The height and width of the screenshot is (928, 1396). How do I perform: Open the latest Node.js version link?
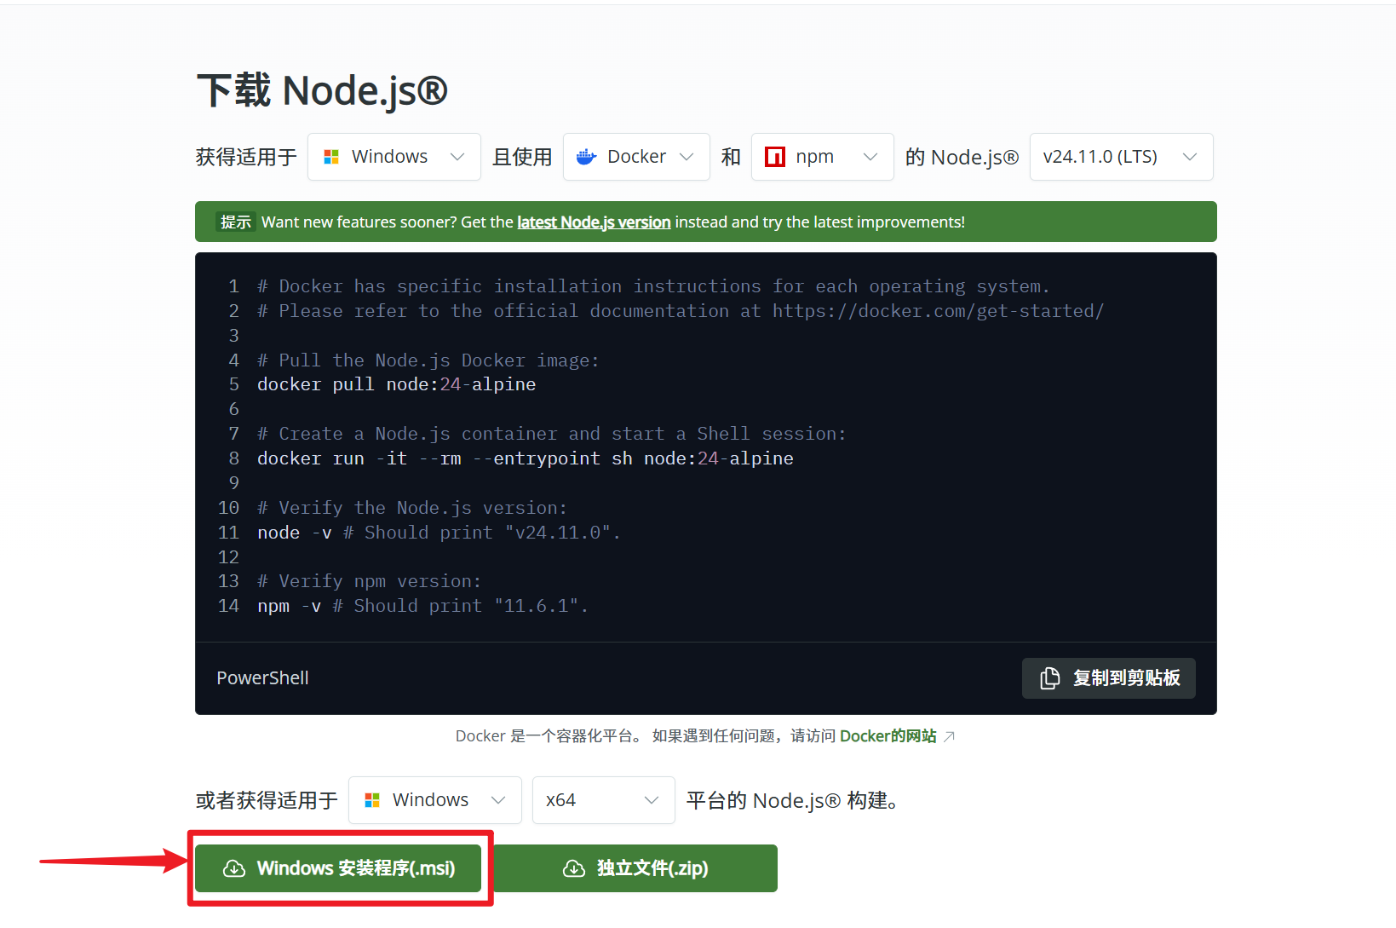(593, 222)
